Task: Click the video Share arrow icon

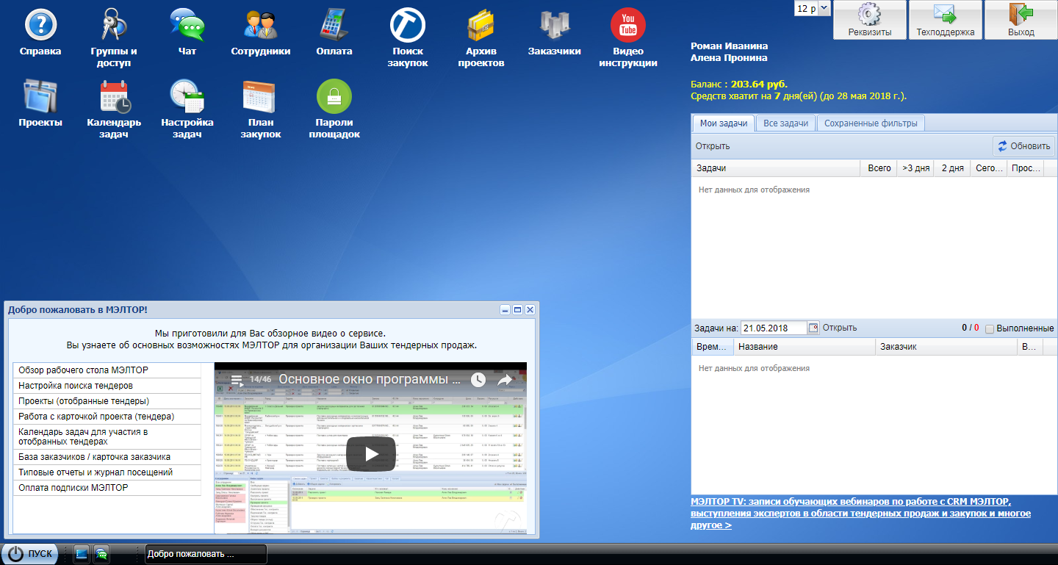Action: point(504,380)
